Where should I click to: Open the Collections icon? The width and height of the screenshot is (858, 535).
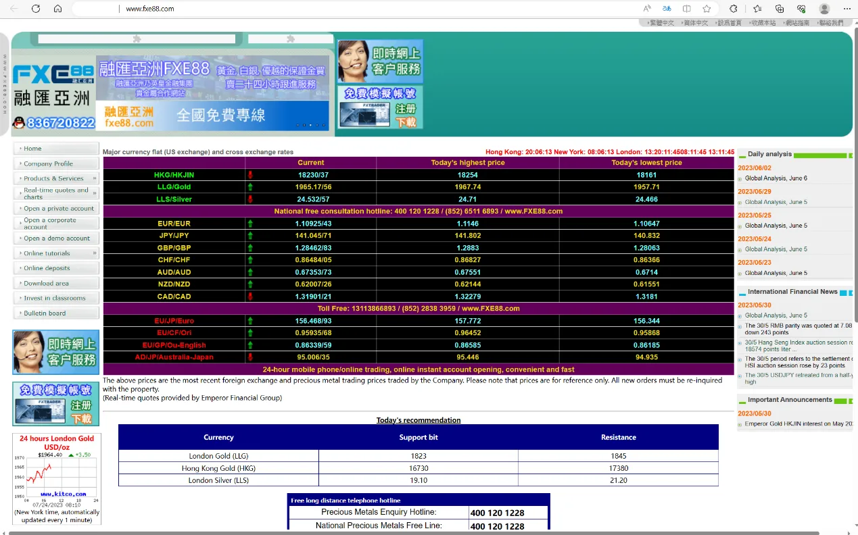point(780,9)
